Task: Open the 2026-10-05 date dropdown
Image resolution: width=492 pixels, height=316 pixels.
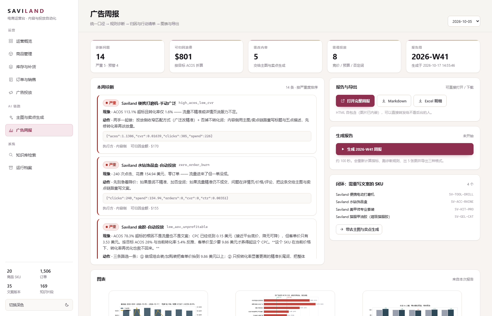Action: pos(464,21)
